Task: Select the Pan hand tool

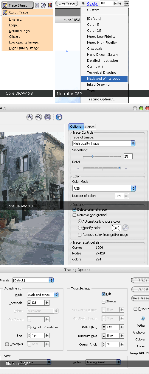Action: (59, 117)
